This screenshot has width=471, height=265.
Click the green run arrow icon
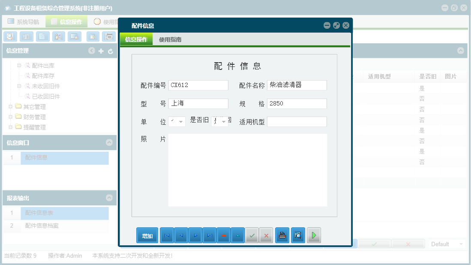[314, 235]
